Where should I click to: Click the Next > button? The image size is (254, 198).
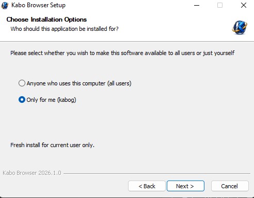coord(185,186)
